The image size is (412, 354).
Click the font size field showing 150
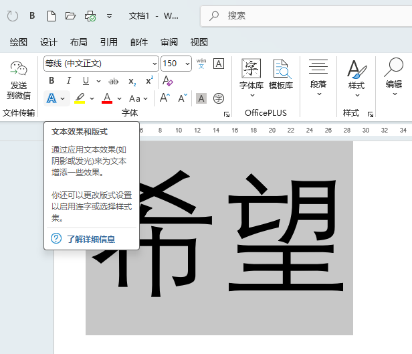pyautogui.click(x=173, y=64)
